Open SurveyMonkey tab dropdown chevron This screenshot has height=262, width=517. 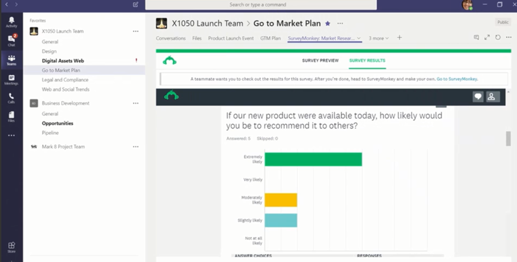(x=359, y=38)
